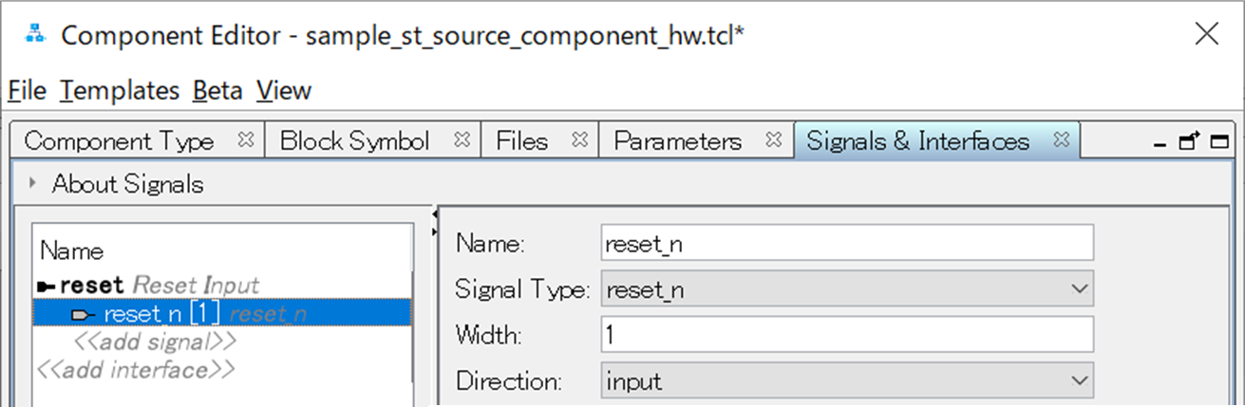Close the Files tab using its X icon

579,140
